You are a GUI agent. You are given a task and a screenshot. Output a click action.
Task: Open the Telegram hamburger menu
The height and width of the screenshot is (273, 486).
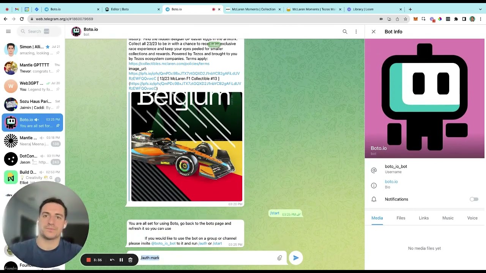(8, 31)
